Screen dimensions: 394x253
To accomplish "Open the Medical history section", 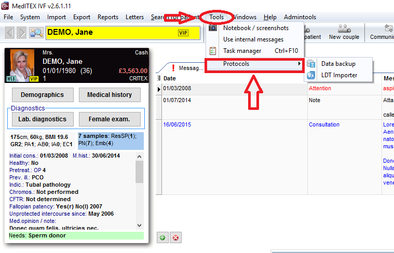I will (x=110, y=95).
